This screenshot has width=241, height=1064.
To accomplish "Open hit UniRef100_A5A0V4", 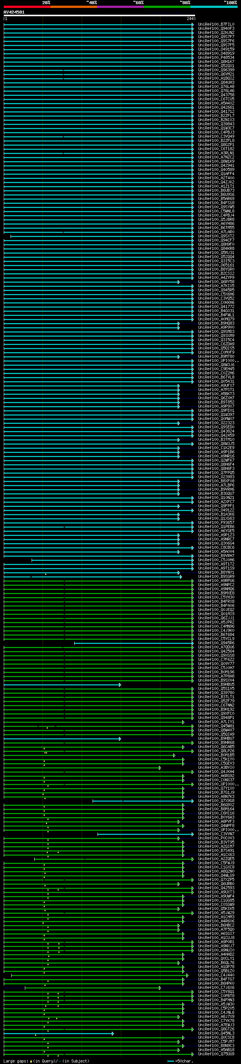I will click(x=216, y=551).
